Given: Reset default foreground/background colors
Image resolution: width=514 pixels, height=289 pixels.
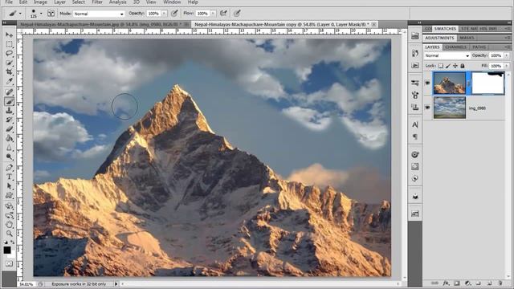Looking at the screenshot, I should (x=6, y=242).
